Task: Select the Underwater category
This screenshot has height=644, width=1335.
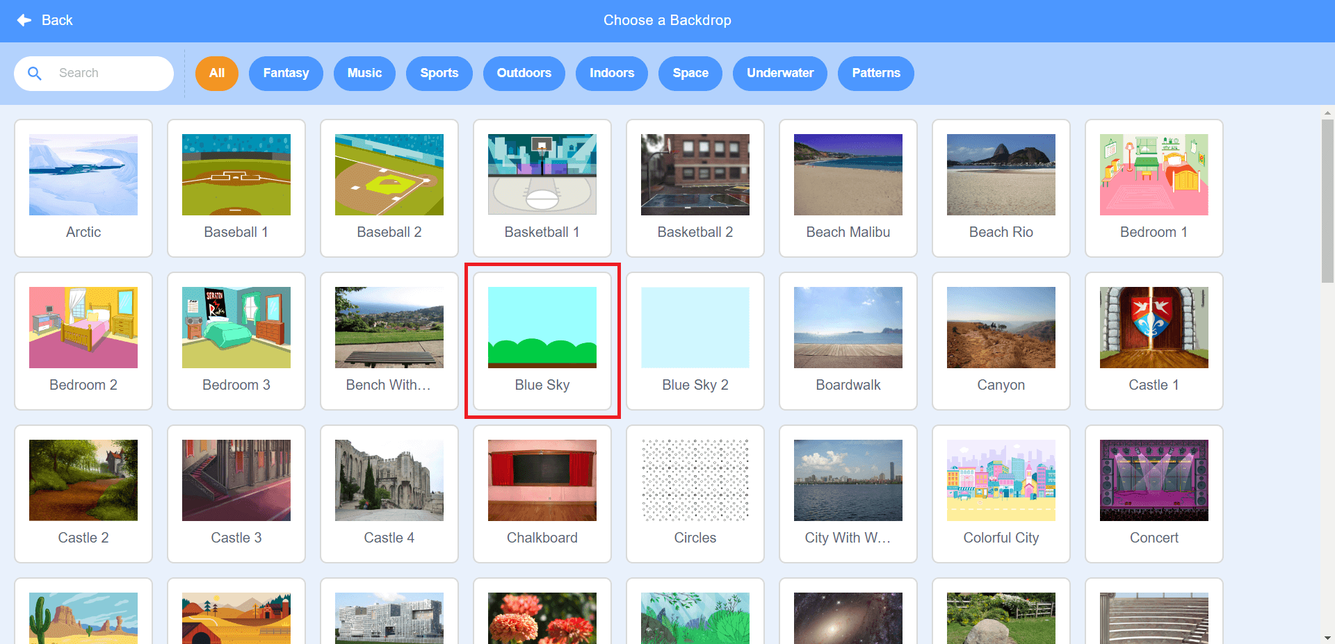Action: point(779,73)
